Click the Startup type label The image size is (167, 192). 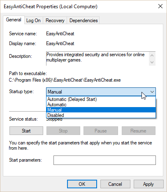21,91
